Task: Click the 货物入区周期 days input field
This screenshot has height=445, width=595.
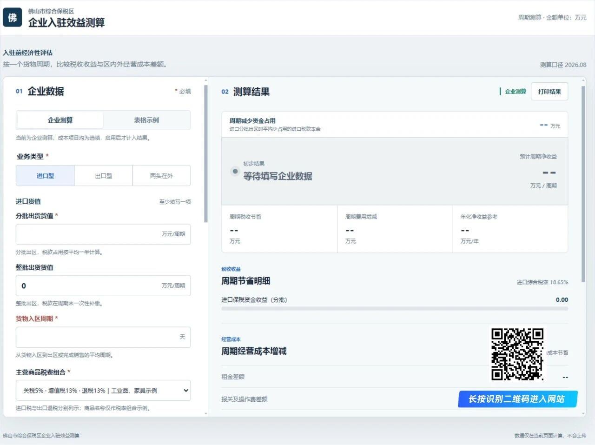Action: coord(103,337)
